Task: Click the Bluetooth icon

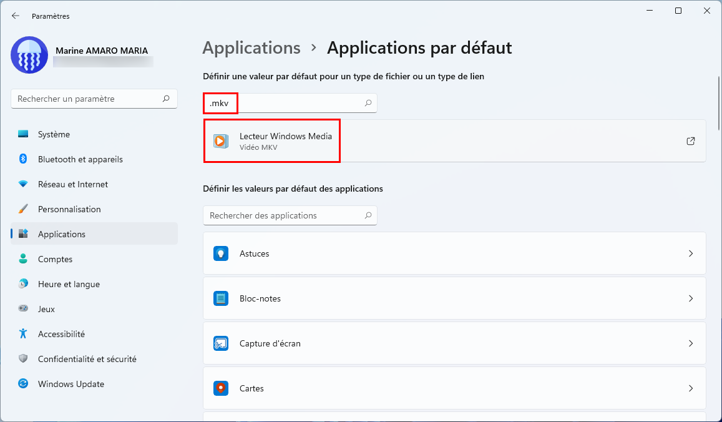Action: [x=23, y=159]
